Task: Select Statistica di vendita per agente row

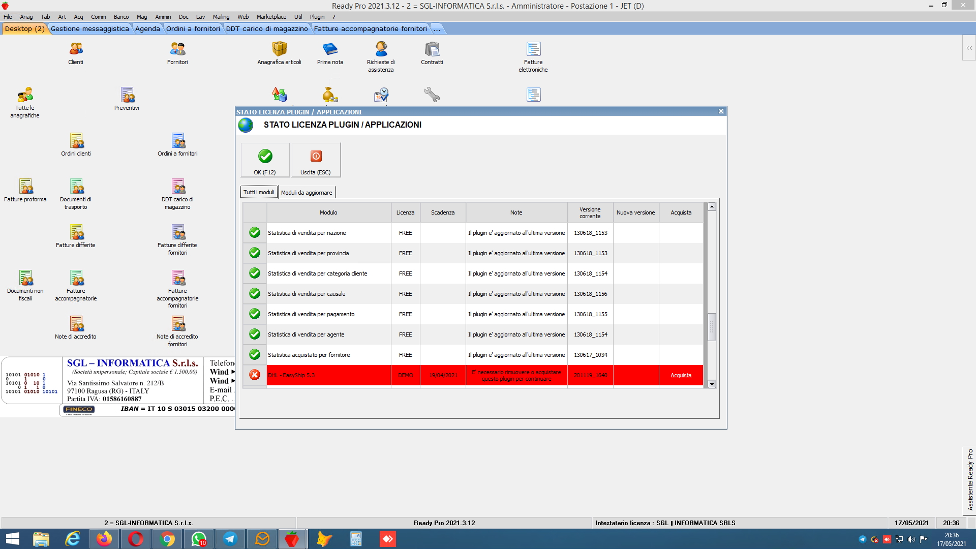Action: coord(473,334)
